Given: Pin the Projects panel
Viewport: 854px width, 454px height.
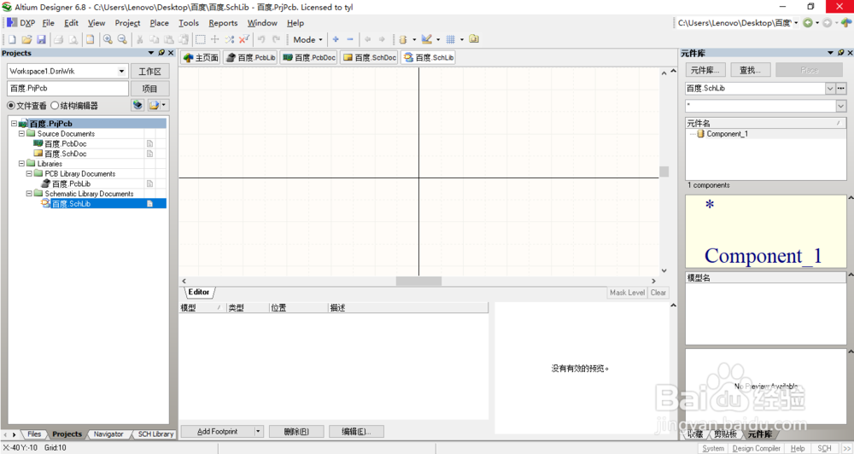Looking at the screenshot, I should (161, 53).
